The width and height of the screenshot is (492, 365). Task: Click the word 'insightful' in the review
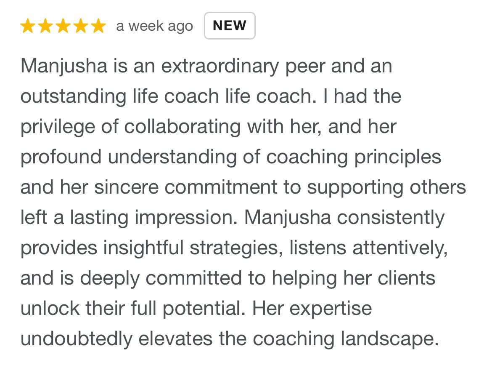(x=143, y=248)
